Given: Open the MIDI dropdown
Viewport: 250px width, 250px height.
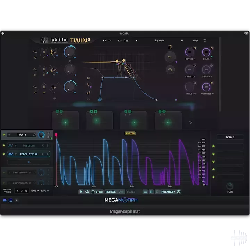Looking at the screenshot, I should (x=45, y=191).
